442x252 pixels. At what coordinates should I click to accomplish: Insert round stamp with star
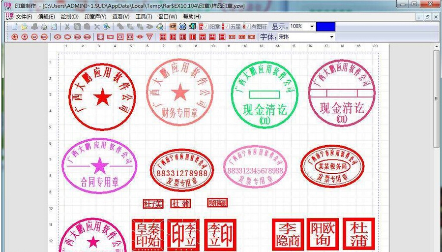(x=15, y=37)
